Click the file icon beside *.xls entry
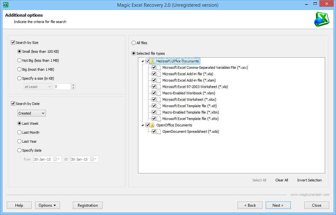This screenshot has width=336, height=215. tap(159, 87)
